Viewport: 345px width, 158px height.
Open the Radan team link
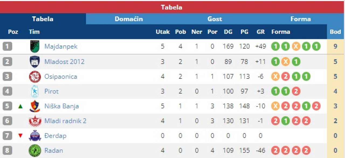tap(54, 150)
